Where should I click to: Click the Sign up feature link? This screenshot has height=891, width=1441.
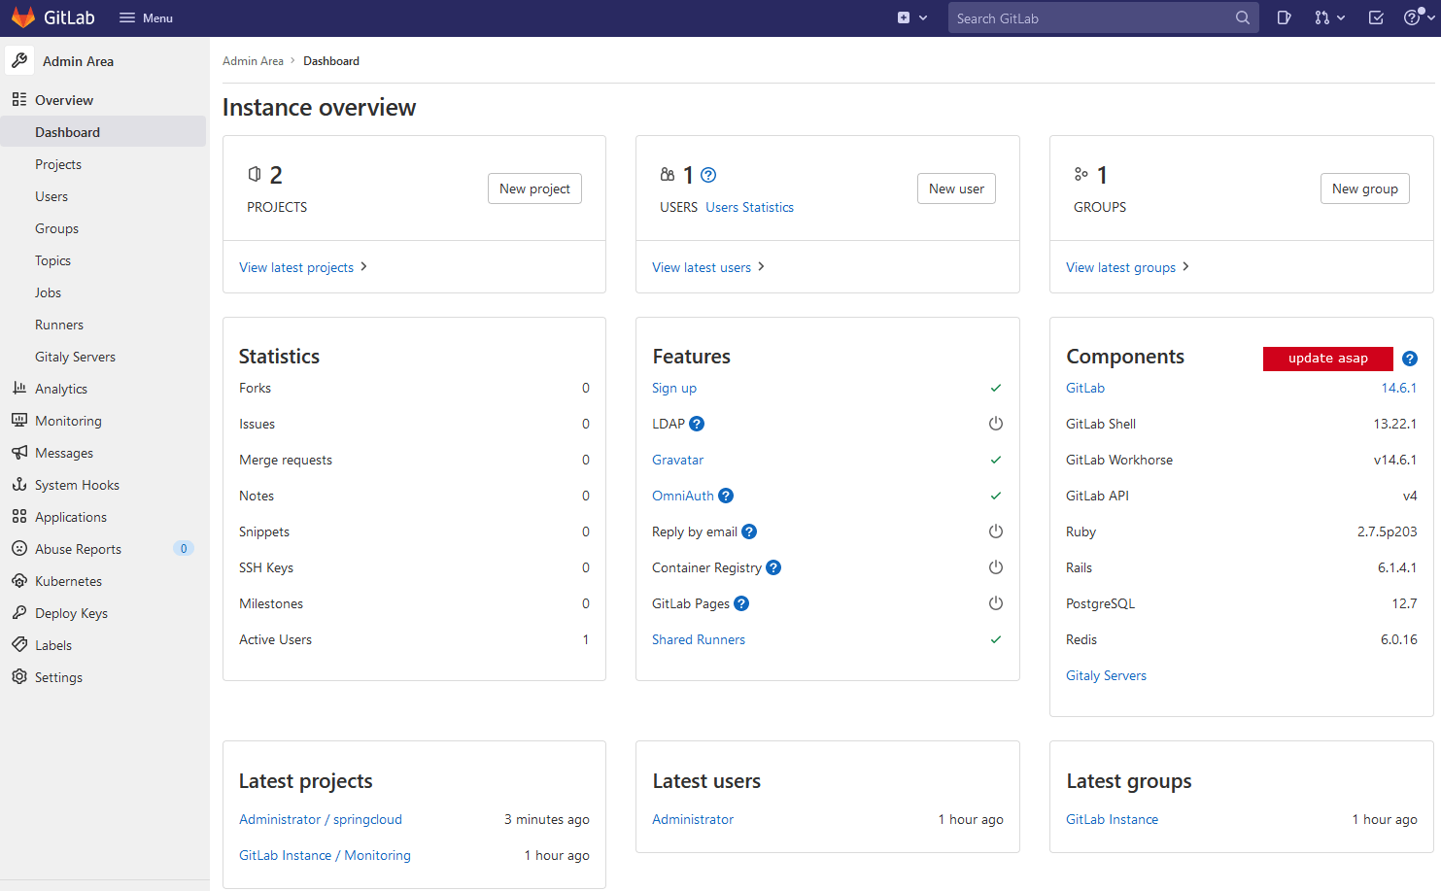[674, 388]
